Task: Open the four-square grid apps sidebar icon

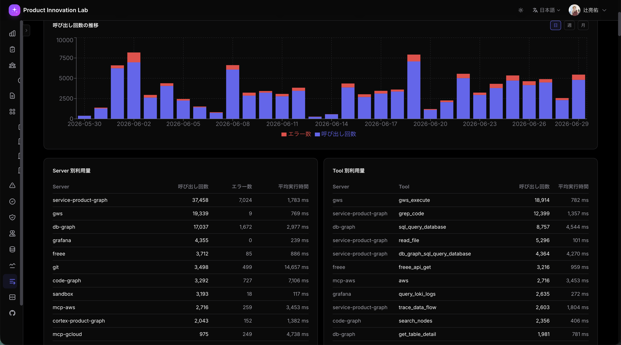Action: point(12,112)
